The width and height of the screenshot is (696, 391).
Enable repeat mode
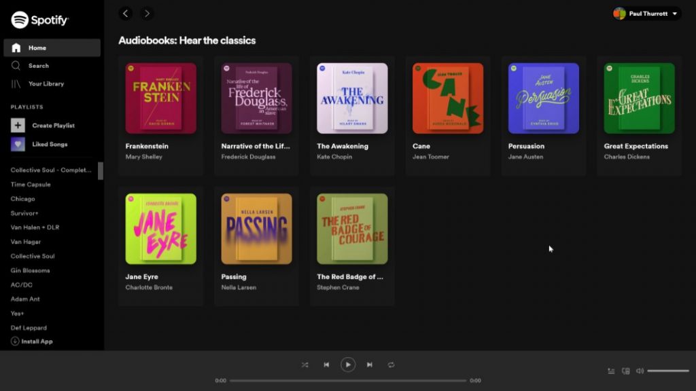391,365
